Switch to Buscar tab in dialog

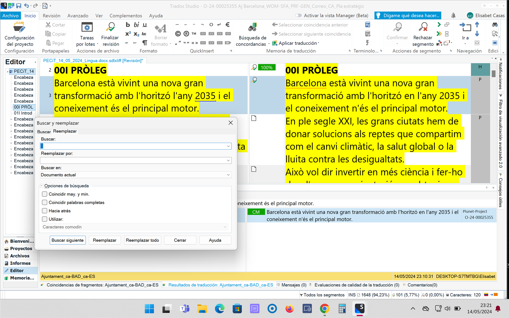point(44,132)
